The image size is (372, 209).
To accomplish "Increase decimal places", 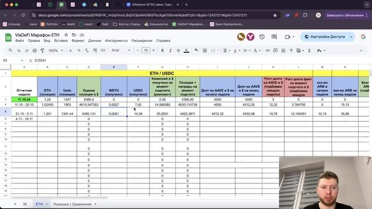I will (x=95, y=51).
